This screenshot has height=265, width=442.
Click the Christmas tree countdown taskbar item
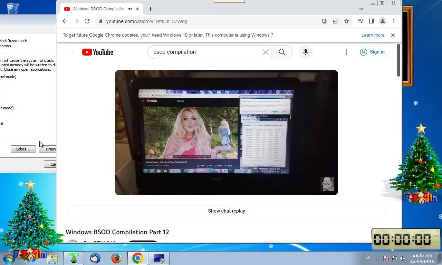coord(74,258)
